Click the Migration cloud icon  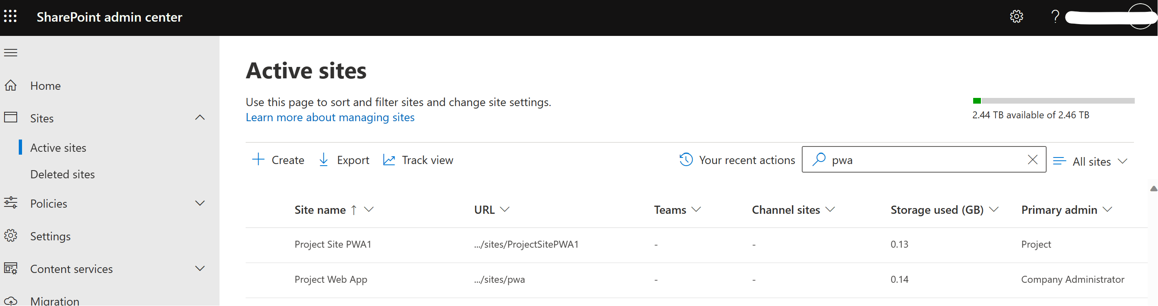pos(11,301)
